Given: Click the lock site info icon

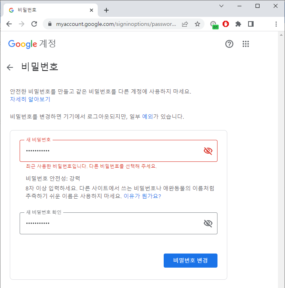Looking at the screenshot, I should 50,24.
